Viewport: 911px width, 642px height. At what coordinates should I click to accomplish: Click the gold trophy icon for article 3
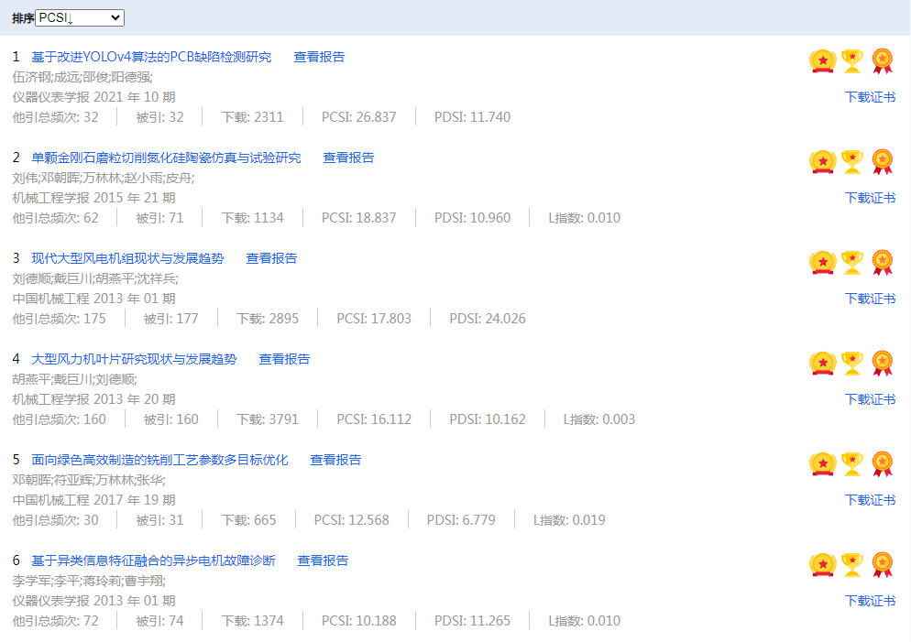(x=852, y=262)
